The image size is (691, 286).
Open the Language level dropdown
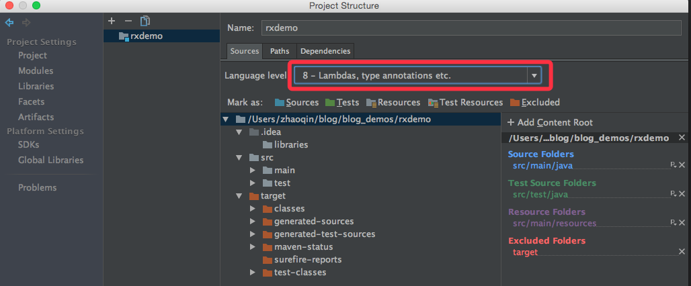pyautogui.click(x=534, y=76)
